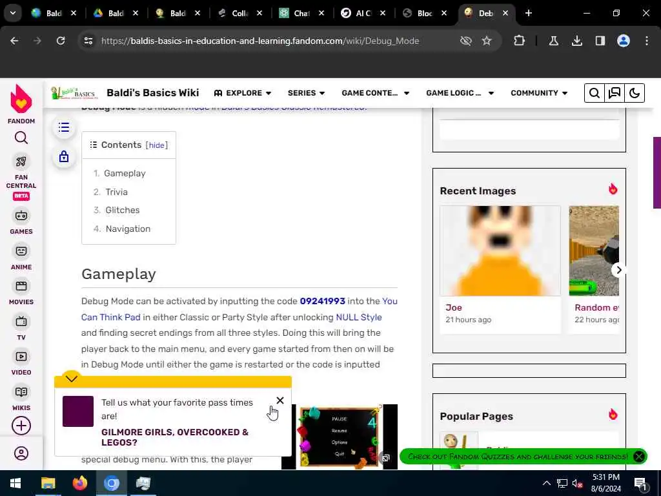Click the browser back arrow
Viewport: 661px width, 496px height.
(x=14, y=41)
